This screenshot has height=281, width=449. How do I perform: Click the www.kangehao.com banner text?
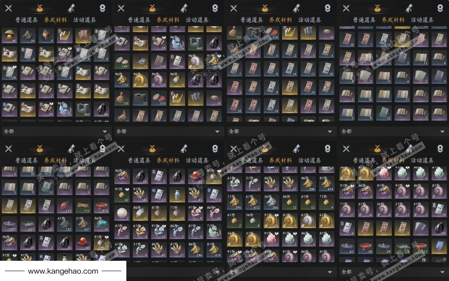point(63,271)
